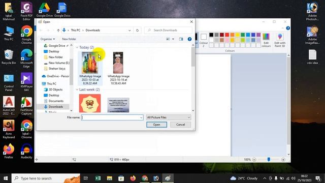This screenshot has width=325, height=183.
Task: Open KMPlayer 64X desktop icon
Action: click(26, 82)
